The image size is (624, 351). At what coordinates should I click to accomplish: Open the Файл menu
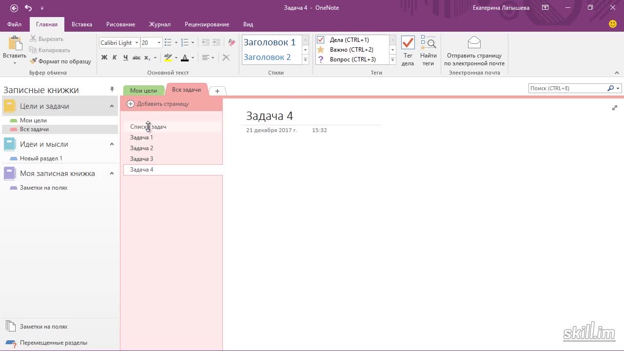tap(14, 24)
